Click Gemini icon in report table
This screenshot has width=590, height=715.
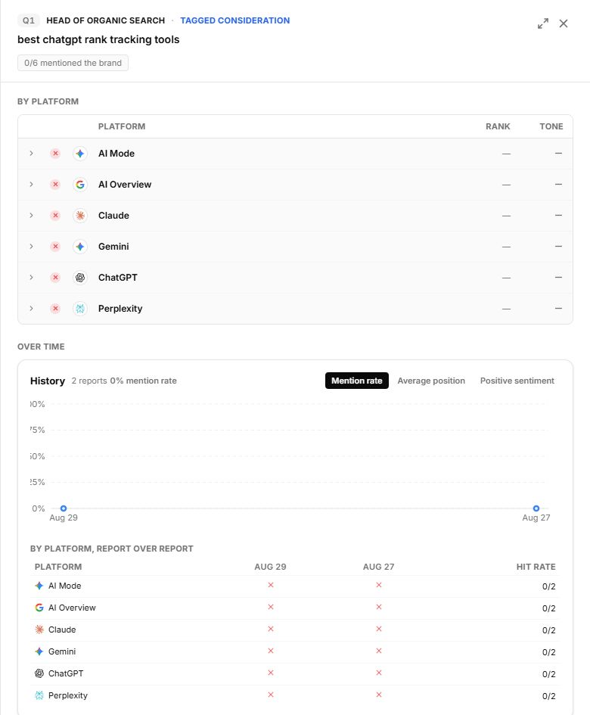click(x=39, y=651)
